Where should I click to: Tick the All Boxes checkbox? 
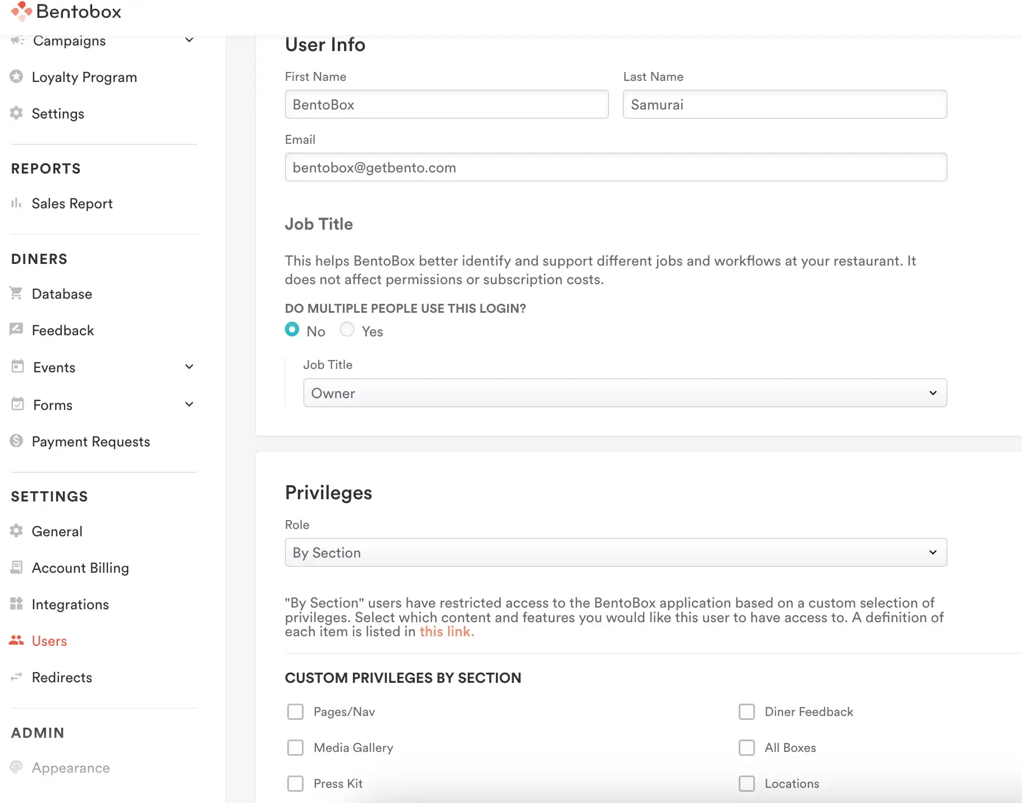pos(747,748)
